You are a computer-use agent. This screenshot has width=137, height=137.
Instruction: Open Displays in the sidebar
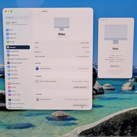pyautogui.click(x=12, y=67)
